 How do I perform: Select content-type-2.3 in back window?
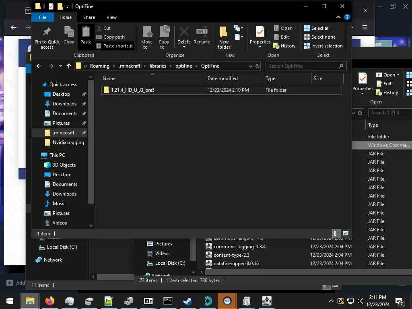[231, 255]
